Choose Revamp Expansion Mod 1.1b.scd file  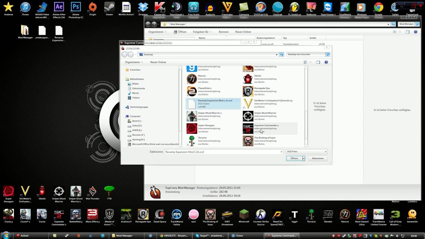pyautogui.click(x=213, y=104)
